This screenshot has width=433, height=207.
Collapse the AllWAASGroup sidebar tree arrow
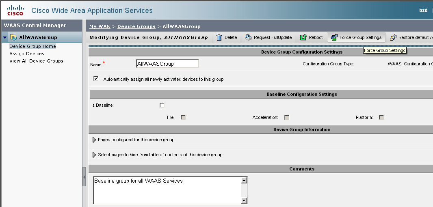tap(5, 37)
